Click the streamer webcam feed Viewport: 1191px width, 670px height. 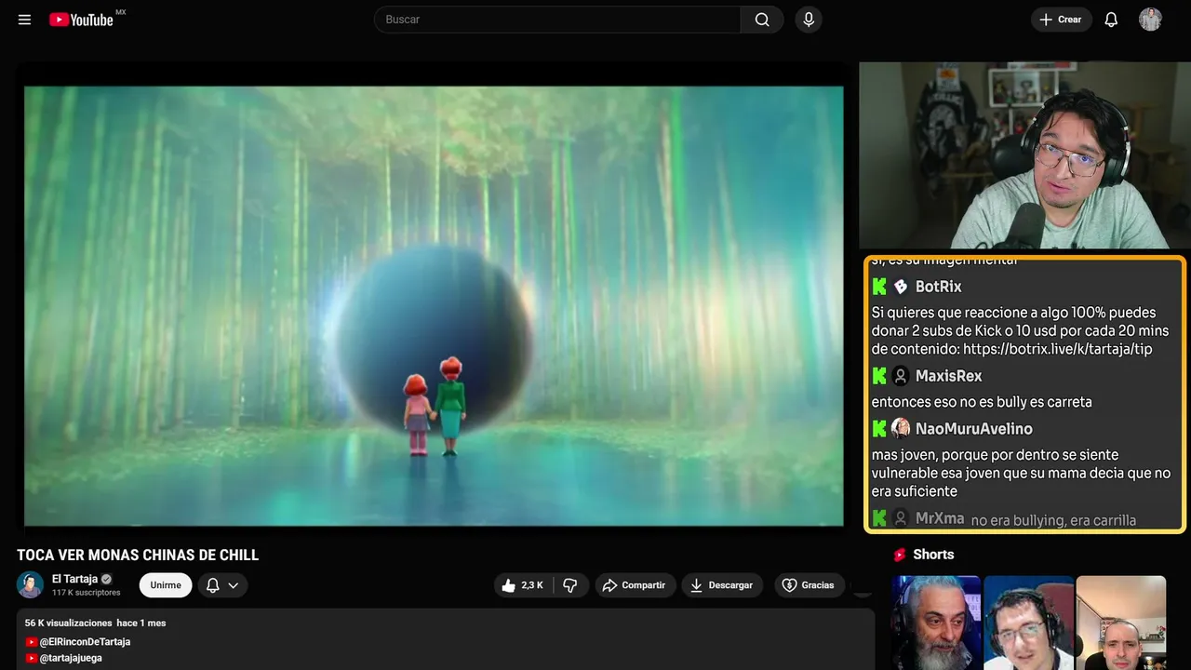pos(1024,155)
